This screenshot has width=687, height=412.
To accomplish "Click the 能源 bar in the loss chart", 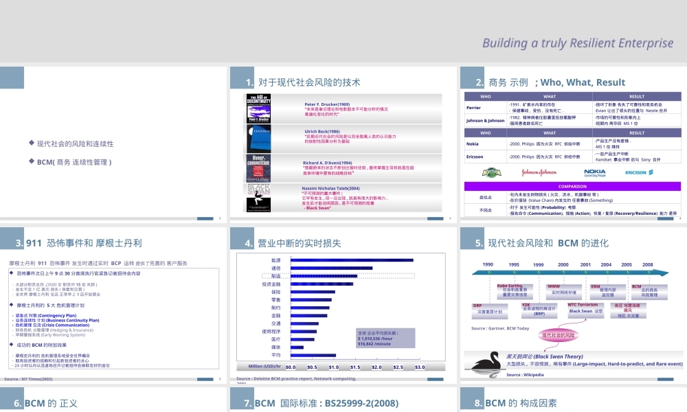I will pyautogui.click(x=352, y=260).
